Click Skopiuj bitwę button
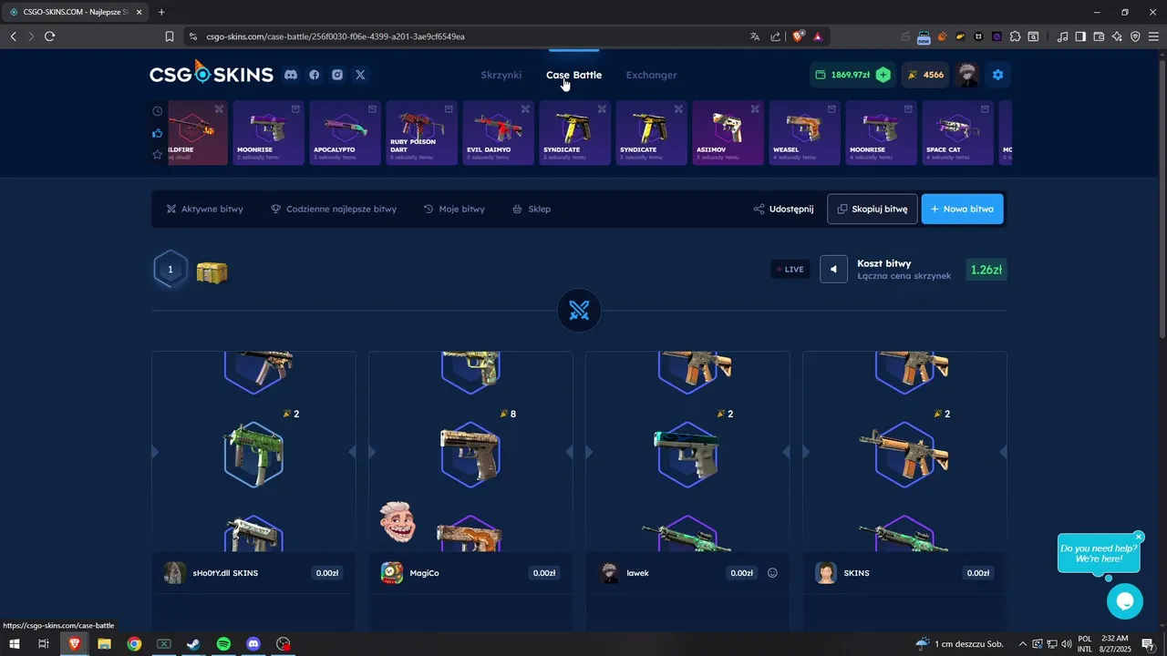 (x=873, y=209)
